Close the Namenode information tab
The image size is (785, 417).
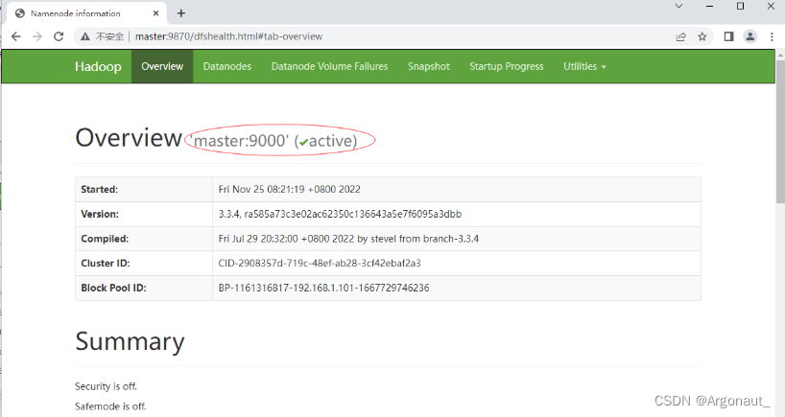(x=155, y=13)
